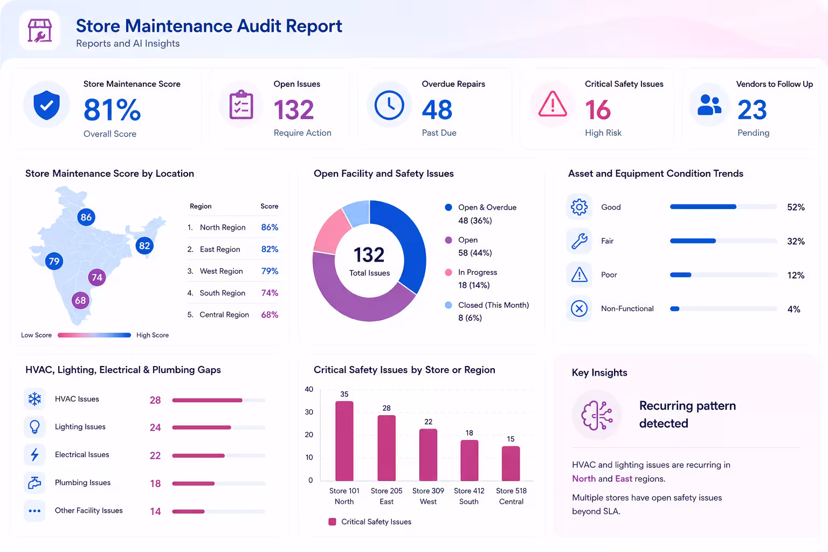Click the Electrical lightning bolt icon
The image size is (828, 552).
[34, 455]
